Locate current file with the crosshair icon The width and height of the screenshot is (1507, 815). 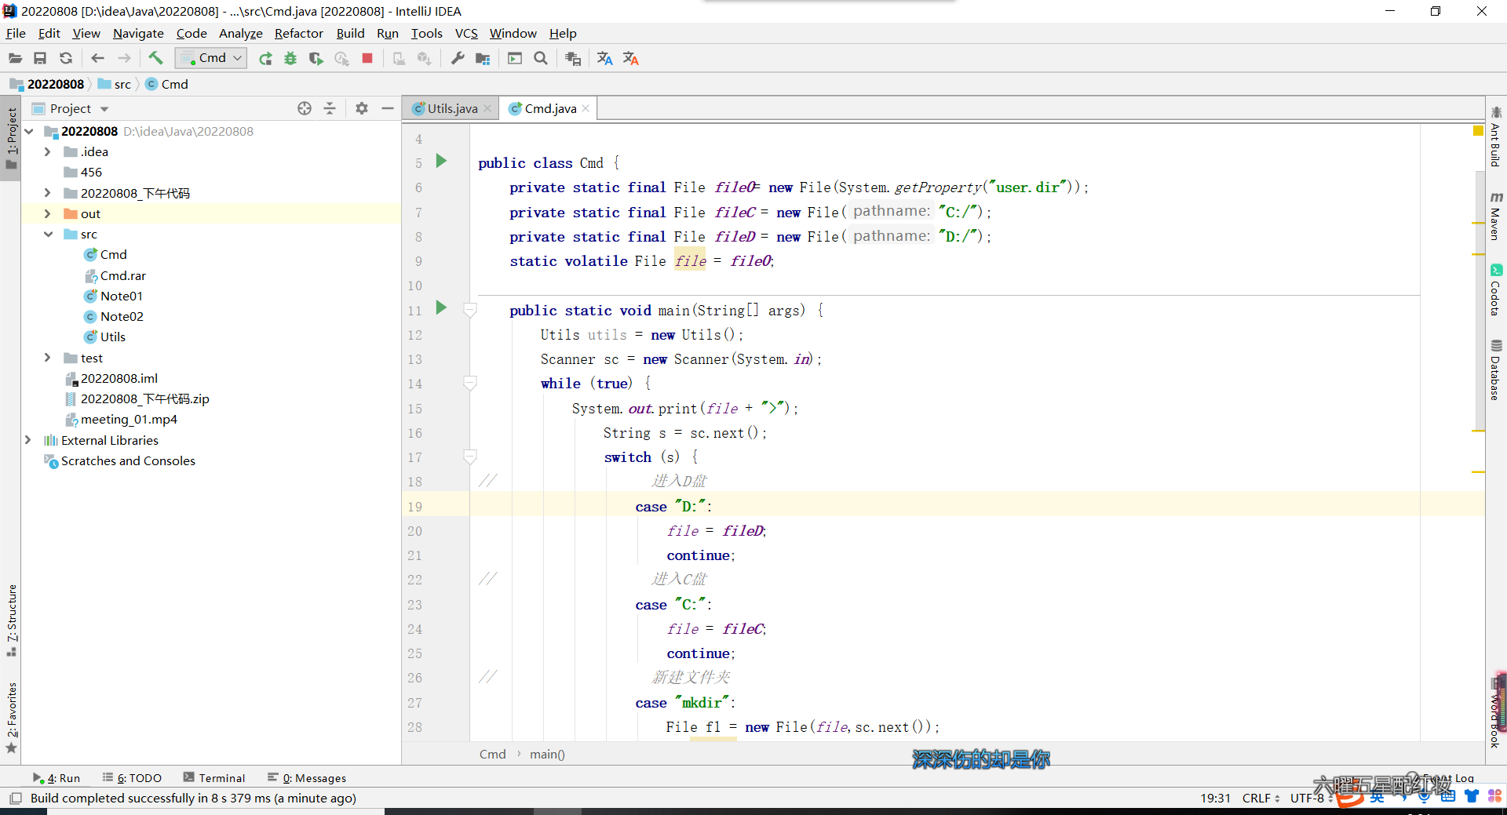(305, 108)
